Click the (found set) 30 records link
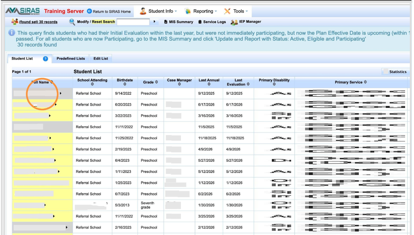 38,22
